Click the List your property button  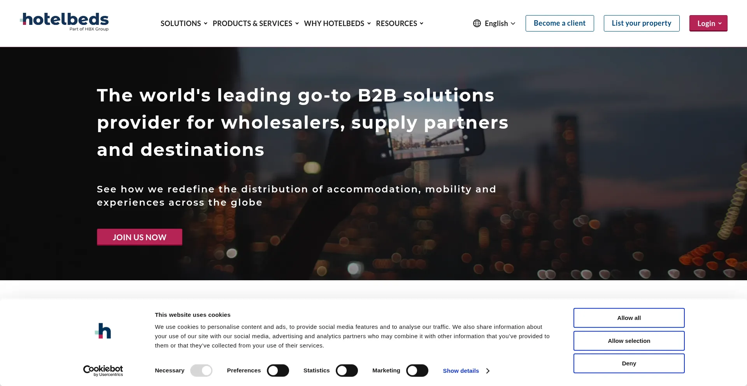coord(642,23)
